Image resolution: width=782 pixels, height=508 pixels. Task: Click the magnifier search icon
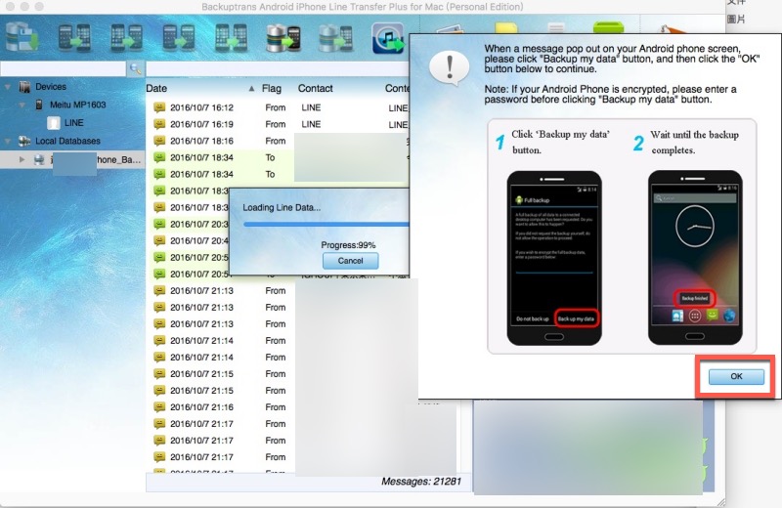tap(136, 69)
